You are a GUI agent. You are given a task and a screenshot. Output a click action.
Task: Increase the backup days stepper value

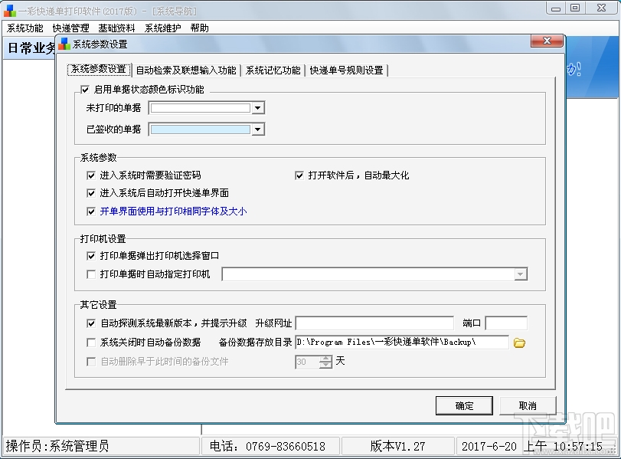click(326, 359)
